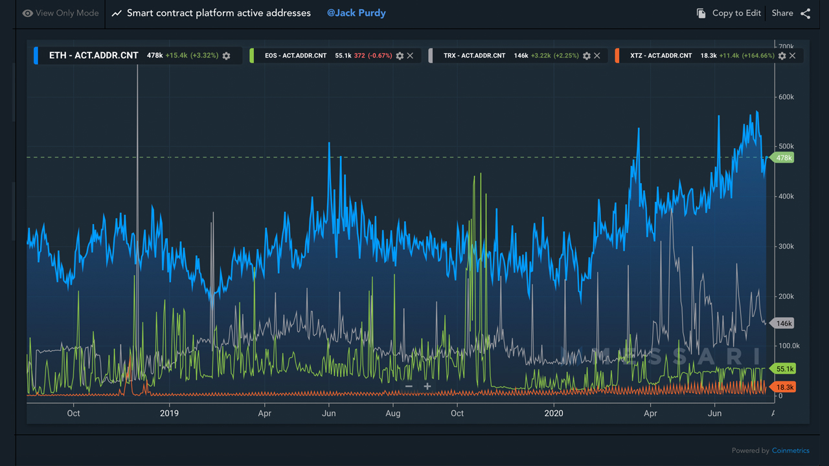This screenshot has height=466, width=829.
Task: Click the 2020 x-axis label
Action: pyautogui.click(x=554, y=413)
